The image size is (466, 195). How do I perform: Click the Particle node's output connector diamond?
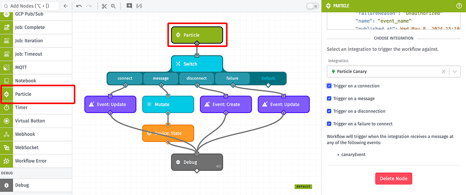point(197,44)
